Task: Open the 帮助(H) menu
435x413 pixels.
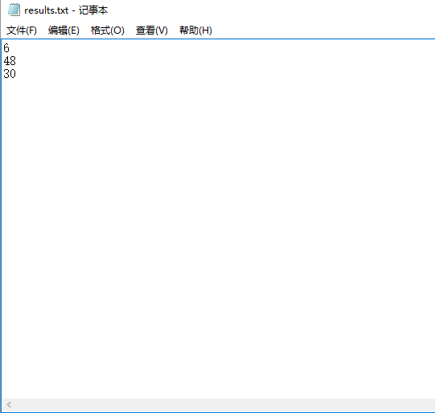Action: pos(195,31)
